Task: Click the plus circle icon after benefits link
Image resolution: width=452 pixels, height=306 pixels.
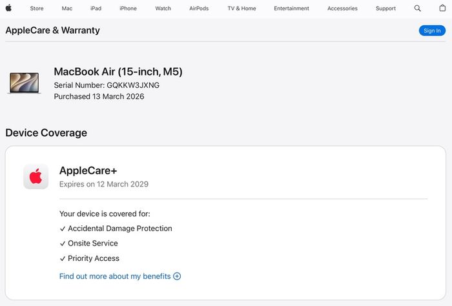Action: pyautogui.click(x=177, y=276)
